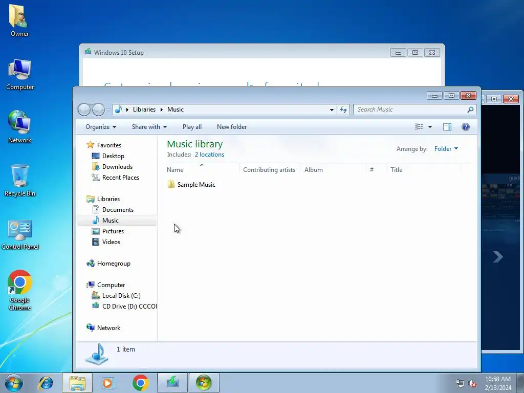Click Libraries in the address path
The image size is (524, 393).
144,110
